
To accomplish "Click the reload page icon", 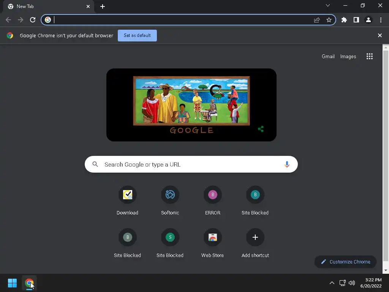I will tap(33, 20).
